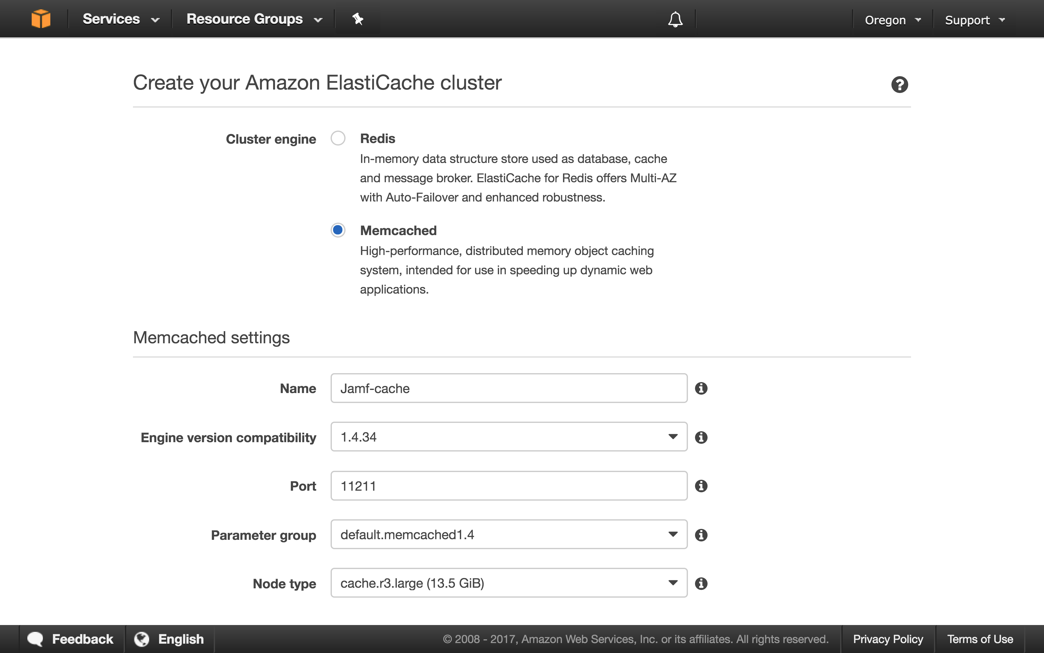Select the Redis cluster engine
The image size is (1044, 653).
click(x=338, y=138)
